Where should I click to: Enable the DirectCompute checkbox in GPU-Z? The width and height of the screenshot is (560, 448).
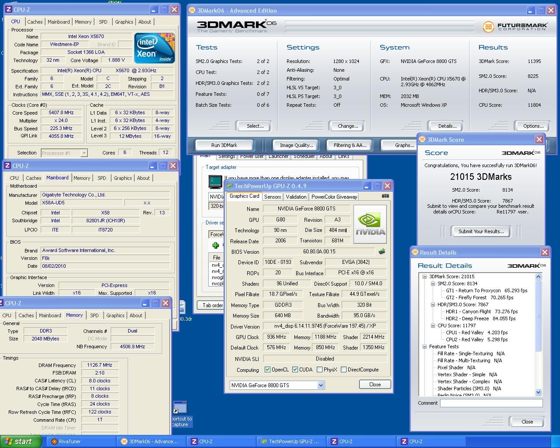pos(343,370)
